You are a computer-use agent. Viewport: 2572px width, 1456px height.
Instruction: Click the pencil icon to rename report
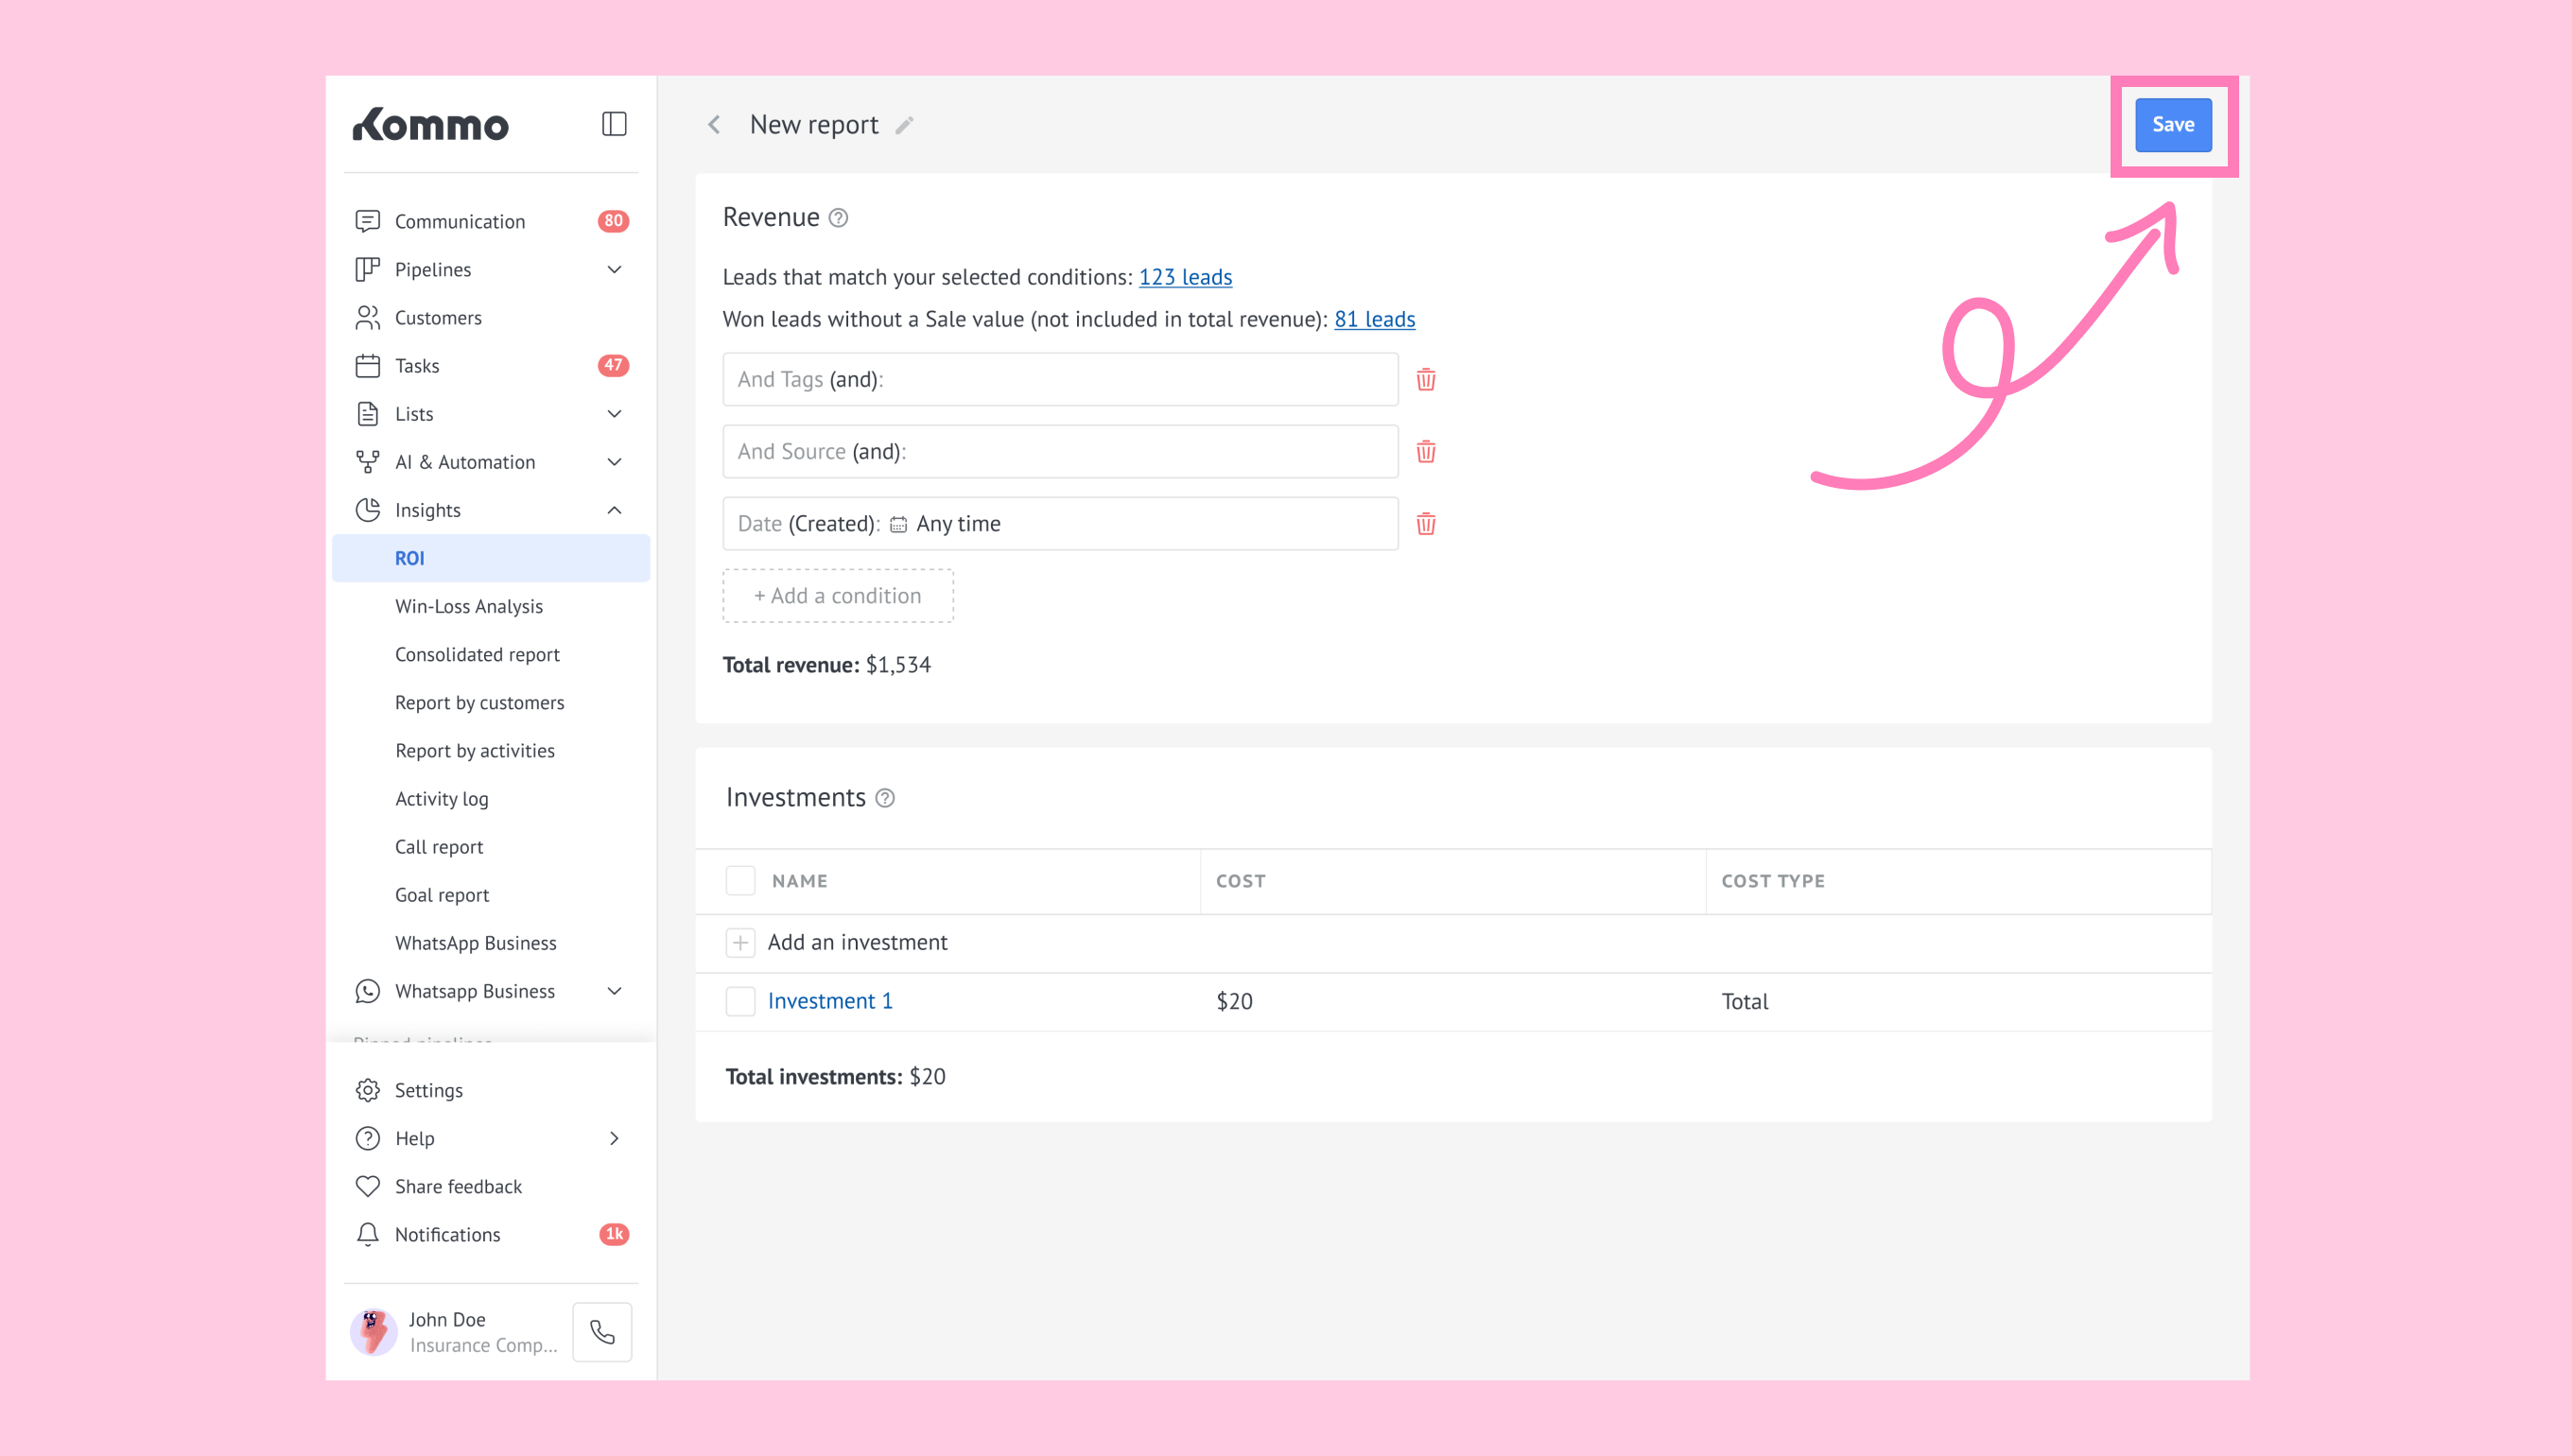[904, 125]
